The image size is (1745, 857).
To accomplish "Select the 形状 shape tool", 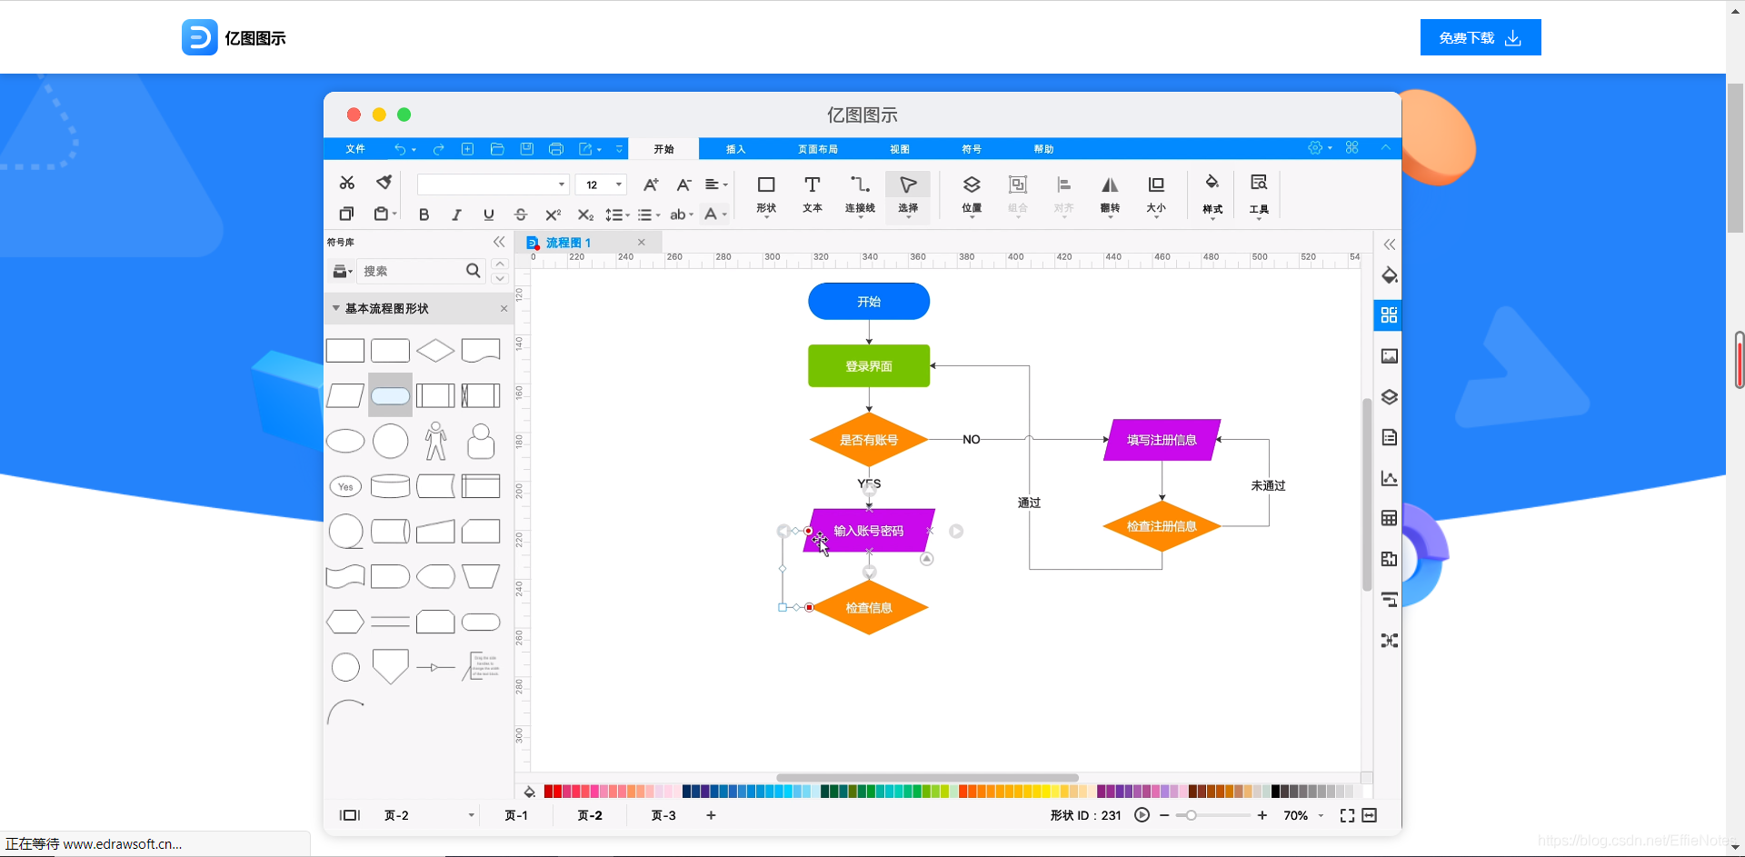I will point(766,195).
